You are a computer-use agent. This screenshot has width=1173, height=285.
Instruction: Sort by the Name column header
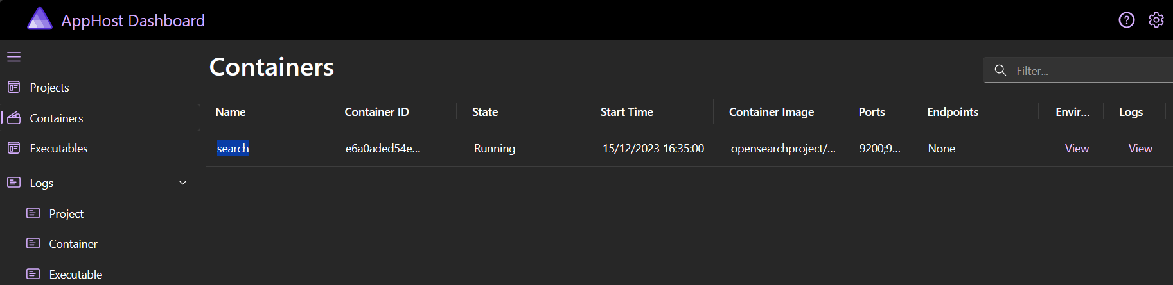pyautogui.click(x=231, y=112)
